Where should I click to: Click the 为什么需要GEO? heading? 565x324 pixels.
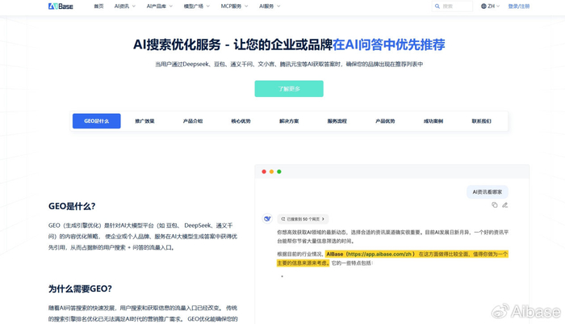(x=80, y=288)
